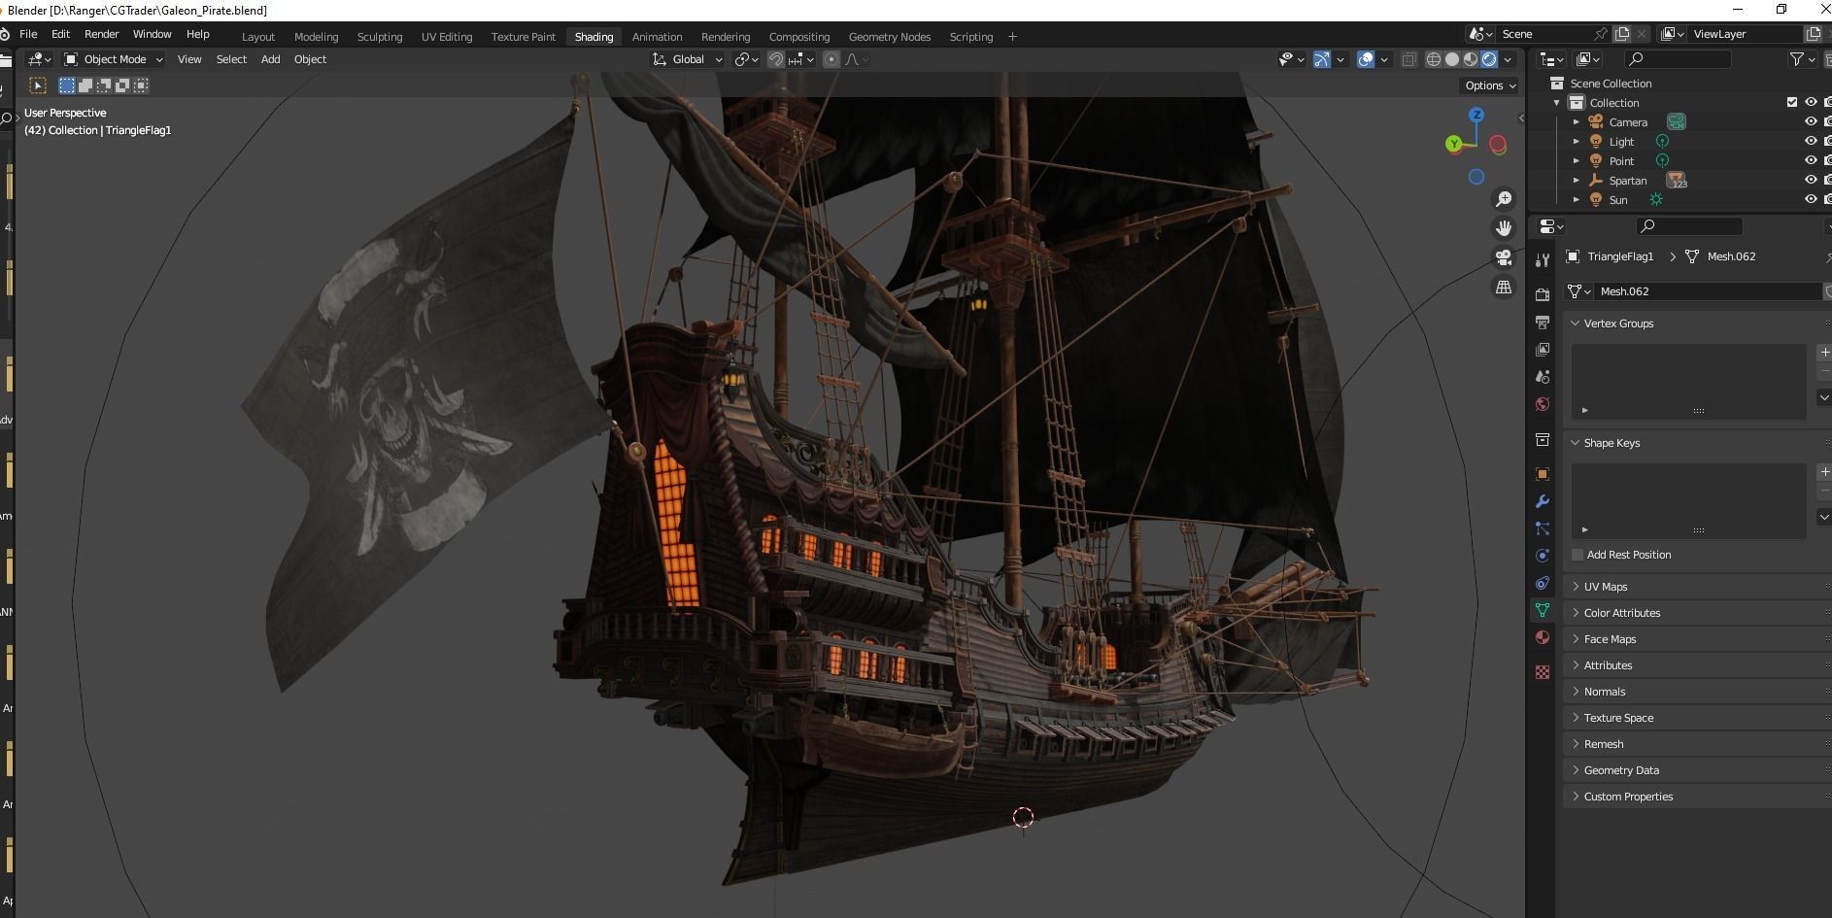
Task: Hide Spartan object with eye icon
Action: point(1811,180)
